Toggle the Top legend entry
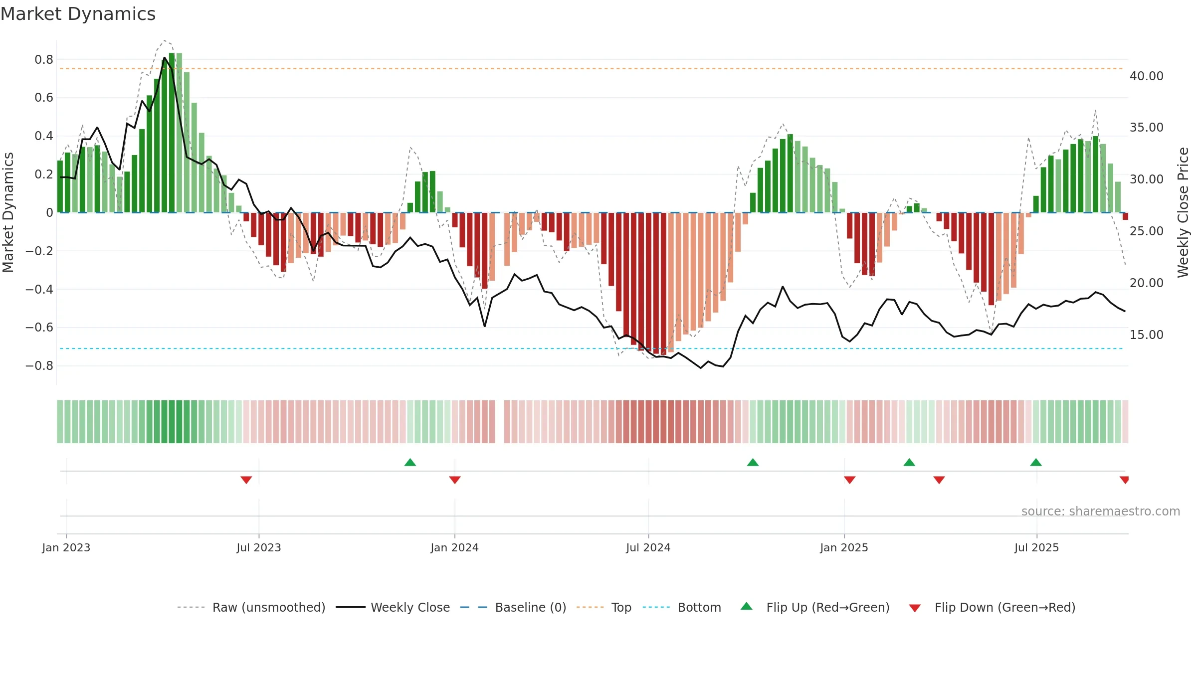Image resolution: width=1197 pixels, height=673 pixels. point(604,607)
